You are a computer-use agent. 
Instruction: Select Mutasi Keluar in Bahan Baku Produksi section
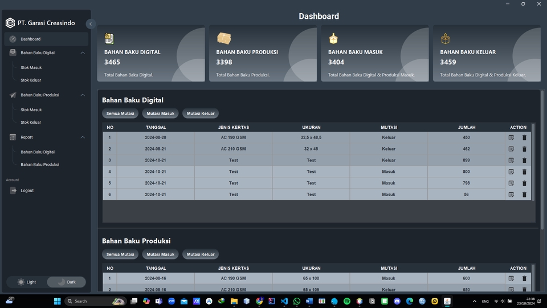[x=201, y=254]
